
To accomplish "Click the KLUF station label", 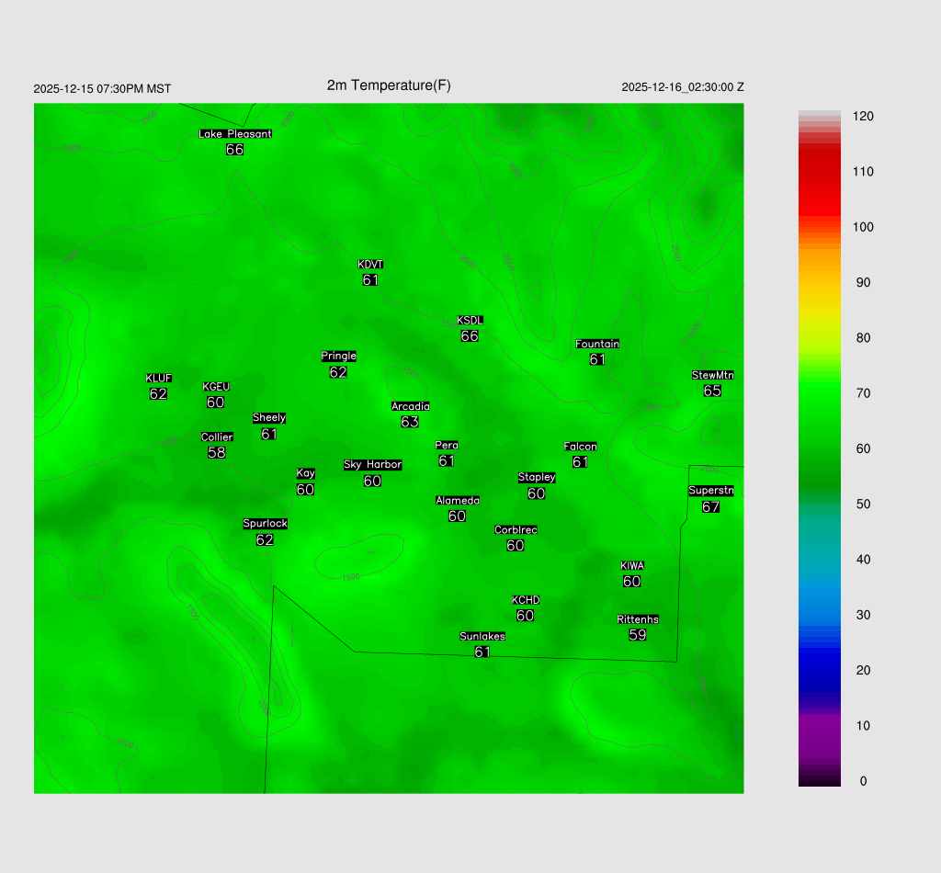I will coord(158,378).
